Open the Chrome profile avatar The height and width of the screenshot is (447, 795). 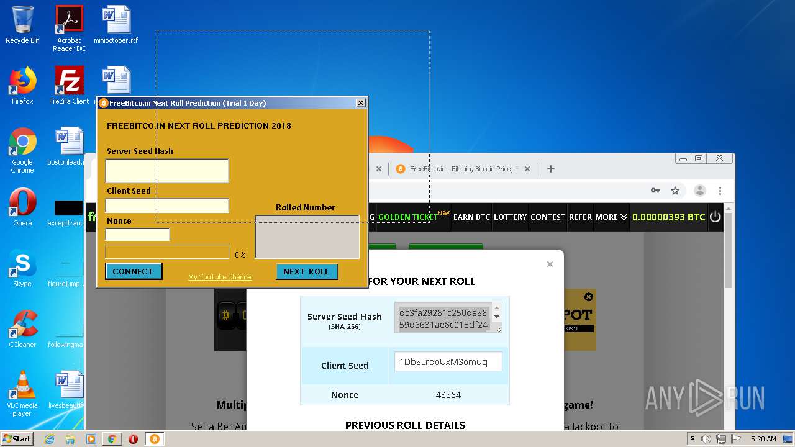(699, 191)
